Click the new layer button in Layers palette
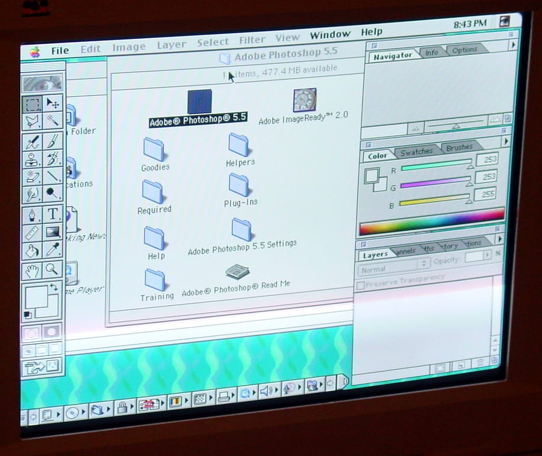 tap(461, 365)
